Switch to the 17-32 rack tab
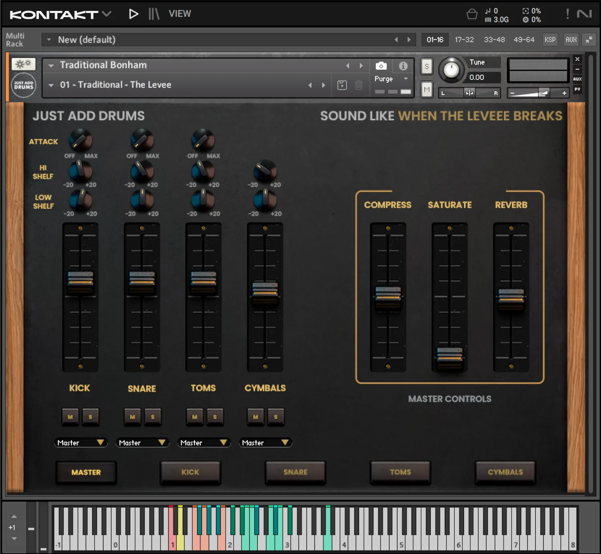Screen dimensions: 601x554 [x=464, y=40]
